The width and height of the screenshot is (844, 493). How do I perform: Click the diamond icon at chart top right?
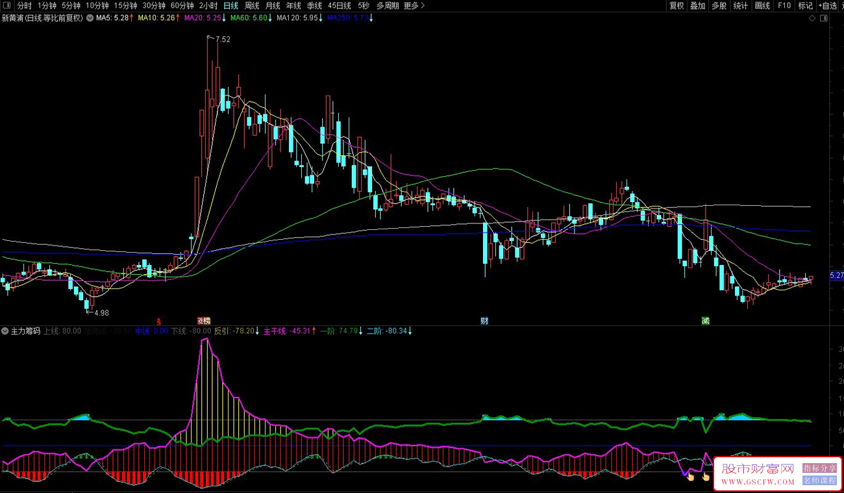click(812, 19)
